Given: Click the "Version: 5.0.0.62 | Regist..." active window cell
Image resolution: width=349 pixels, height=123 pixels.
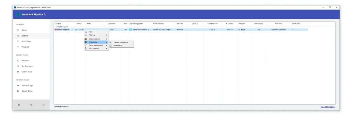Looking at the screenshot, I should coord(163,30).
